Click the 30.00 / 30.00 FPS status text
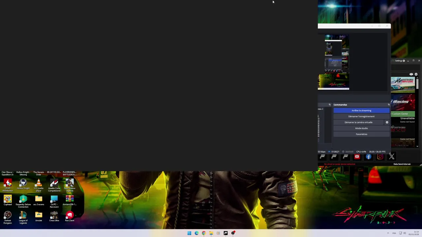 [x=377, y=152]
